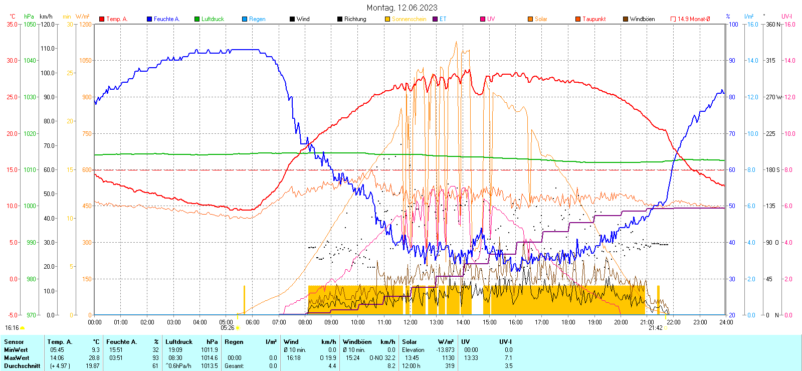The width and height of the screenshot is (802, 371).
Task: Click the 05:26 sunrise time marker
Action: click(227, 328)
